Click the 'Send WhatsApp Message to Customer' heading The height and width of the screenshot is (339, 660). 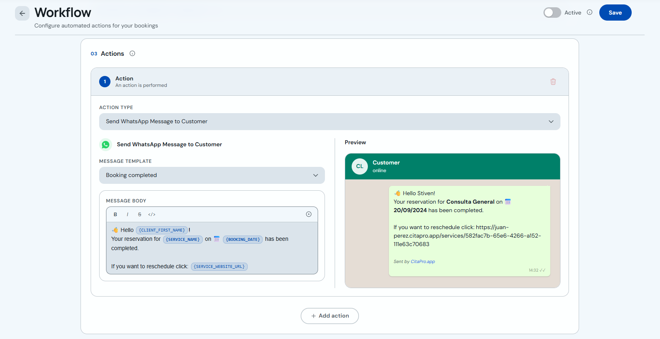coord(170,144)
